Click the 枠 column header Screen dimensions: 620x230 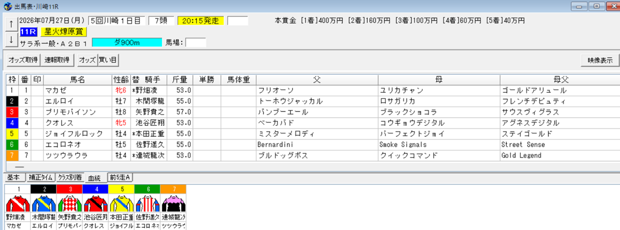pyautogui.click(x=12, y=80)
